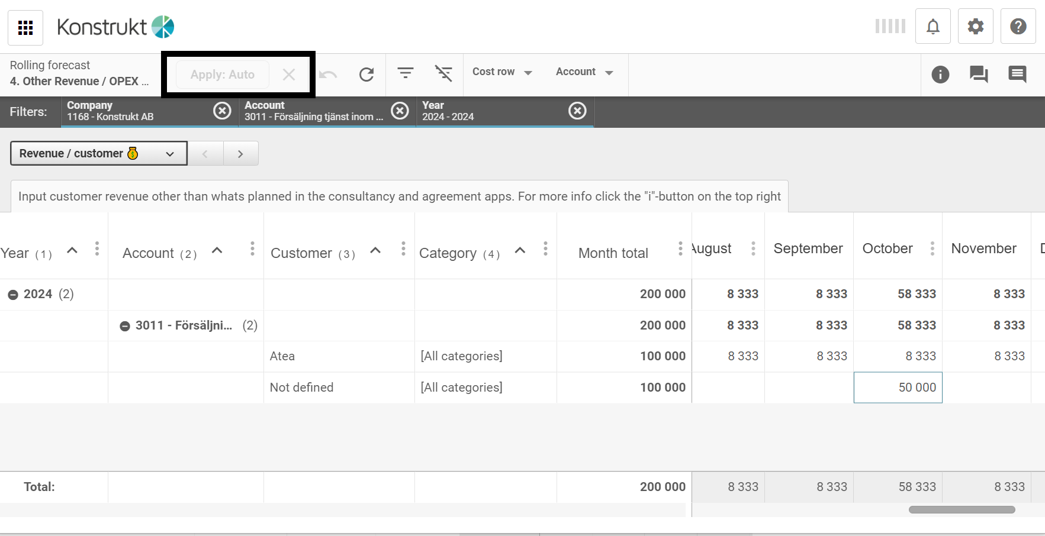Click the Apply: Auto button

[x=223, y=75]
